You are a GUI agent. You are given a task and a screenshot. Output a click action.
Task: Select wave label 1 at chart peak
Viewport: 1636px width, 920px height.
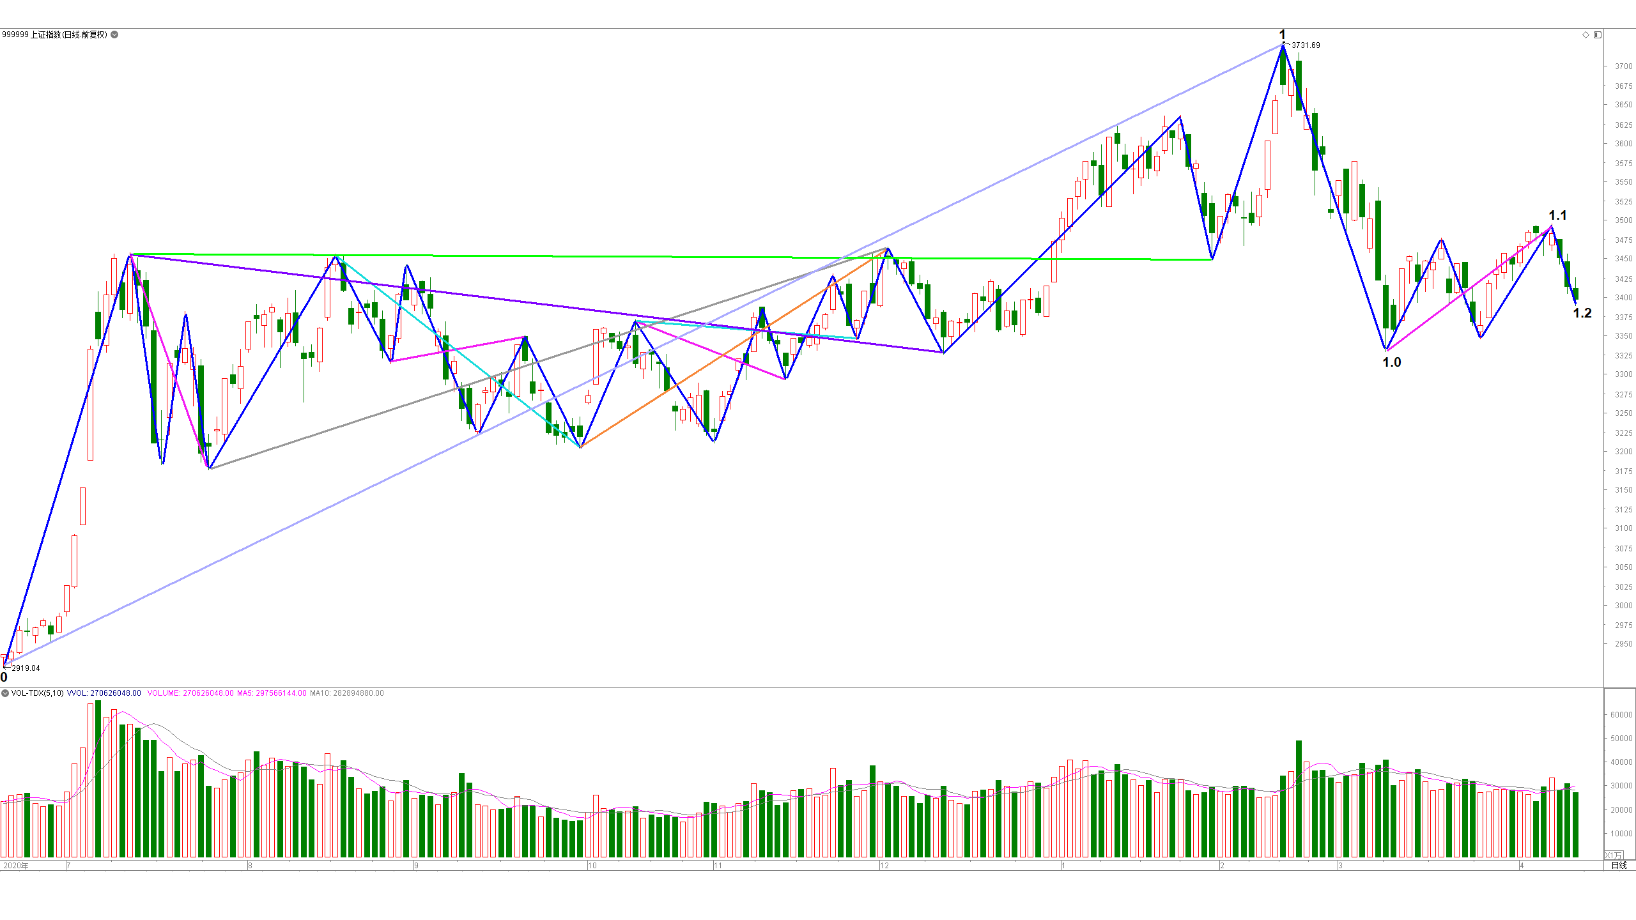pos(1282,34)
